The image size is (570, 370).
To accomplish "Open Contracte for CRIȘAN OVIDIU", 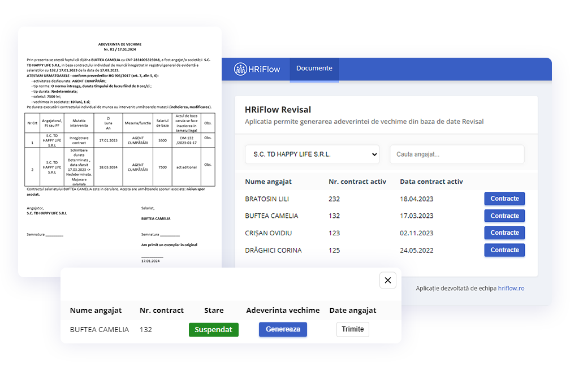I will 504,233.
